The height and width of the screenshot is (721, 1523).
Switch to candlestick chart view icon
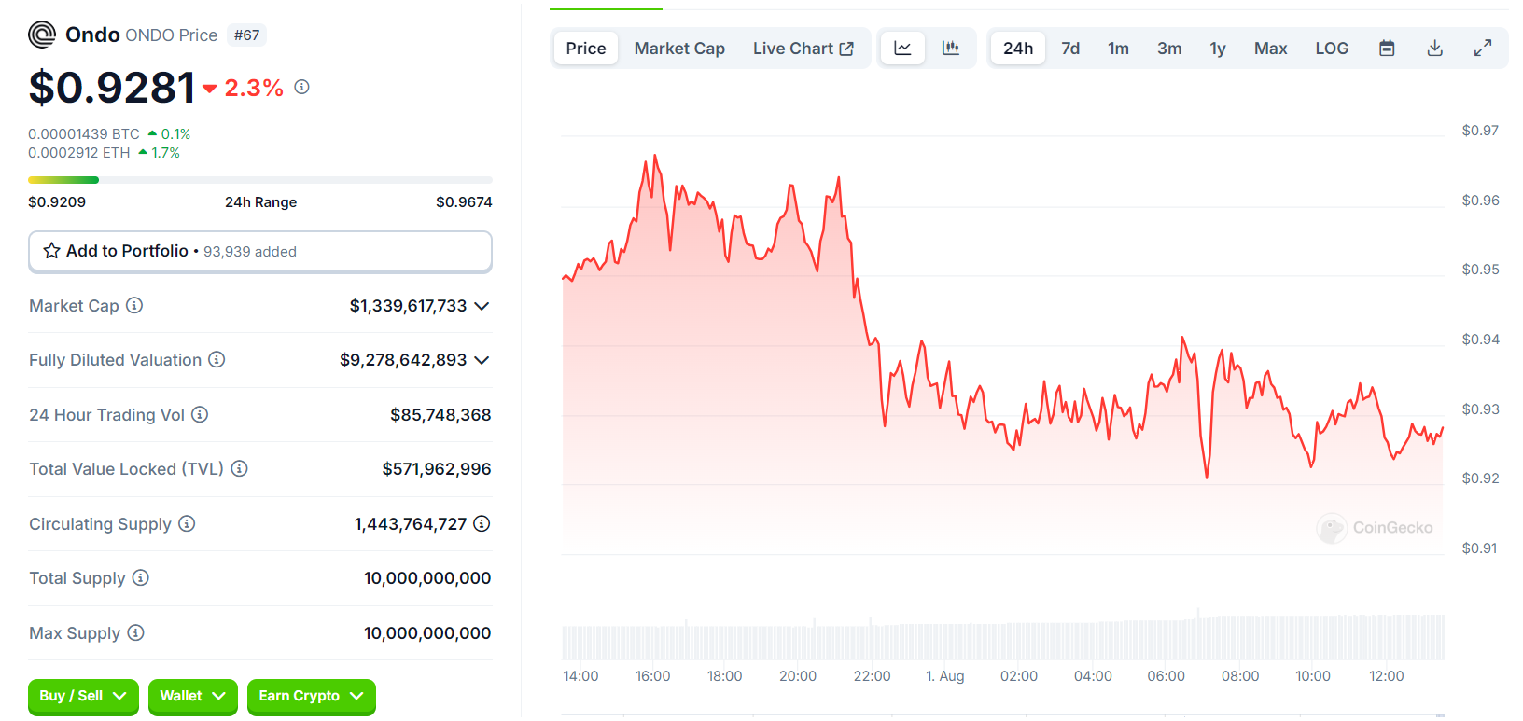[x=950, y=48]
